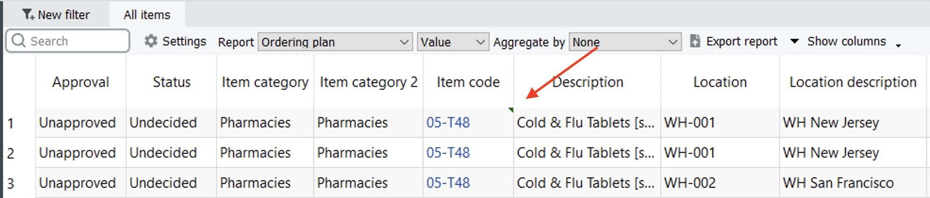The height and width of the screenshot is (198, 930).
Task: Click the arrow next to Export report
Action: (x=794, y=41)
